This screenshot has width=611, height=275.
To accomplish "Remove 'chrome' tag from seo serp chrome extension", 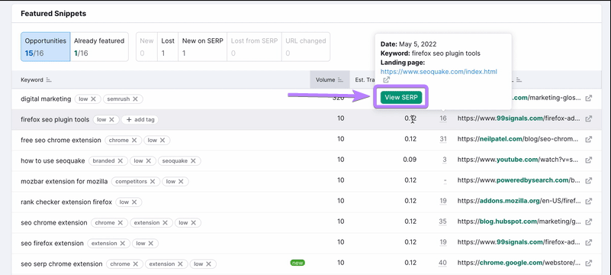I will tap(135, 264).
